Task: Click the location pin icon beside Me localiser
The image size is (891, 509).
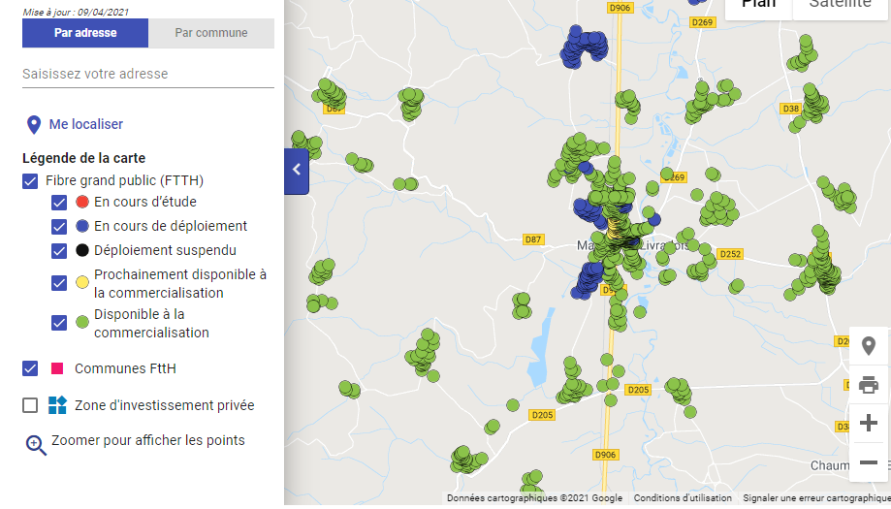Action: click(x=34, y=124)
